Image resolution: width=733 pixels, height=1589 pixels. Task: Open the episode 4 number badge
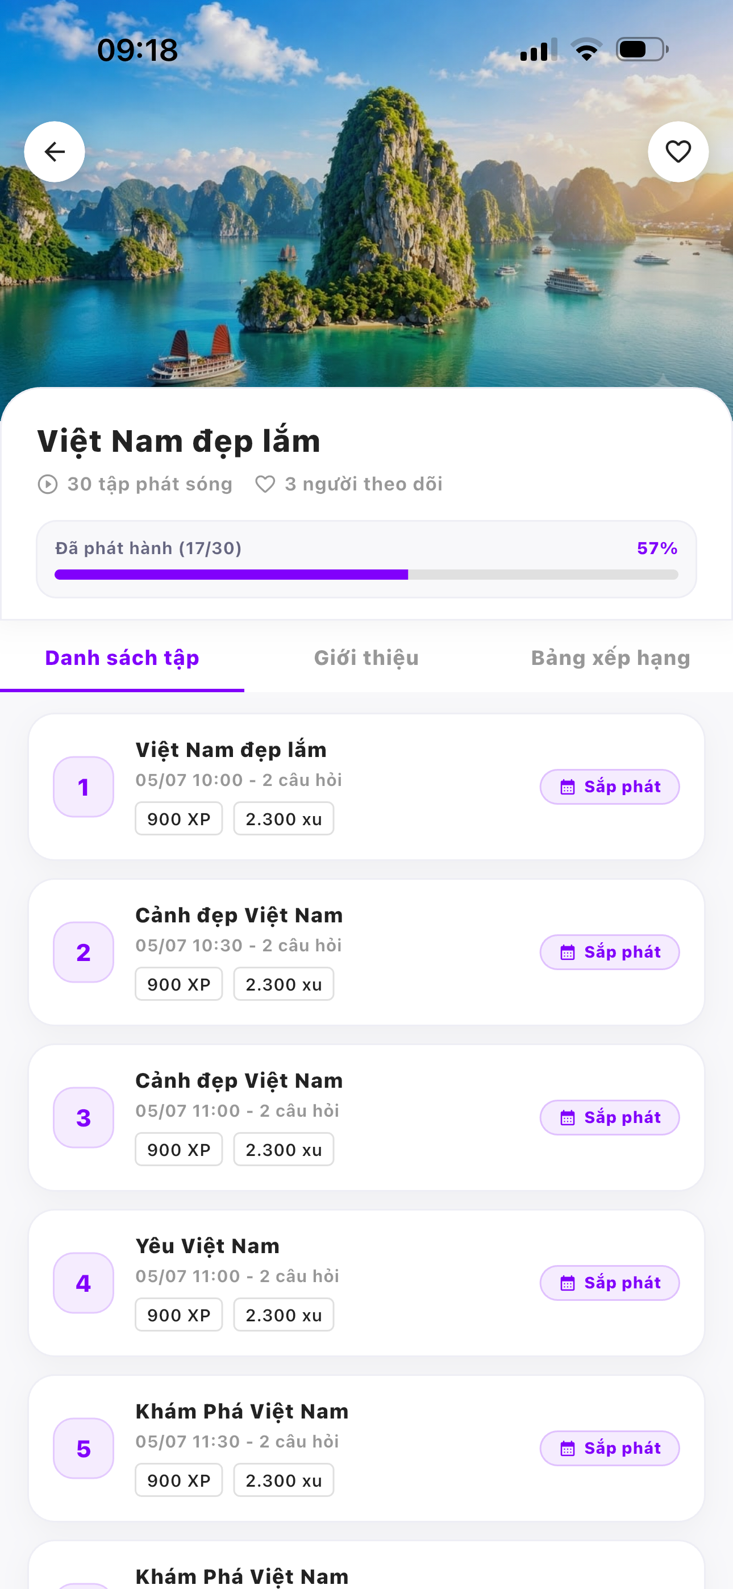(84, 1283)
